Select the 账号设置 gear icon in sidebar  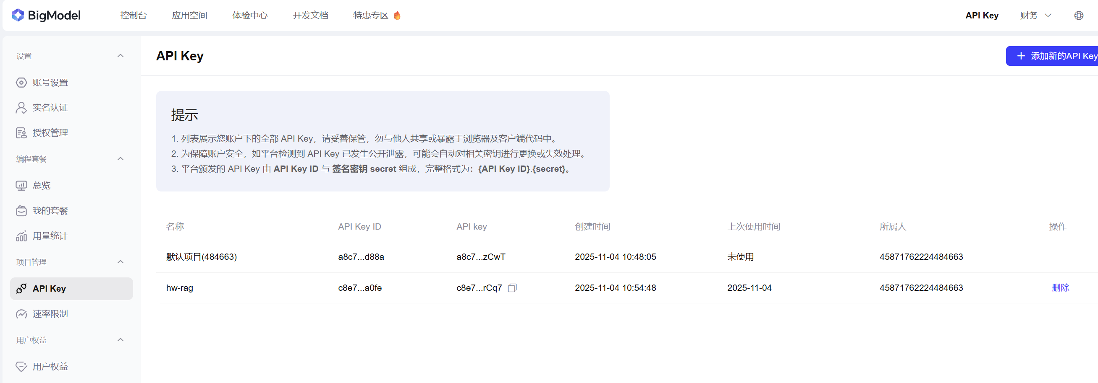coord(21,83)
